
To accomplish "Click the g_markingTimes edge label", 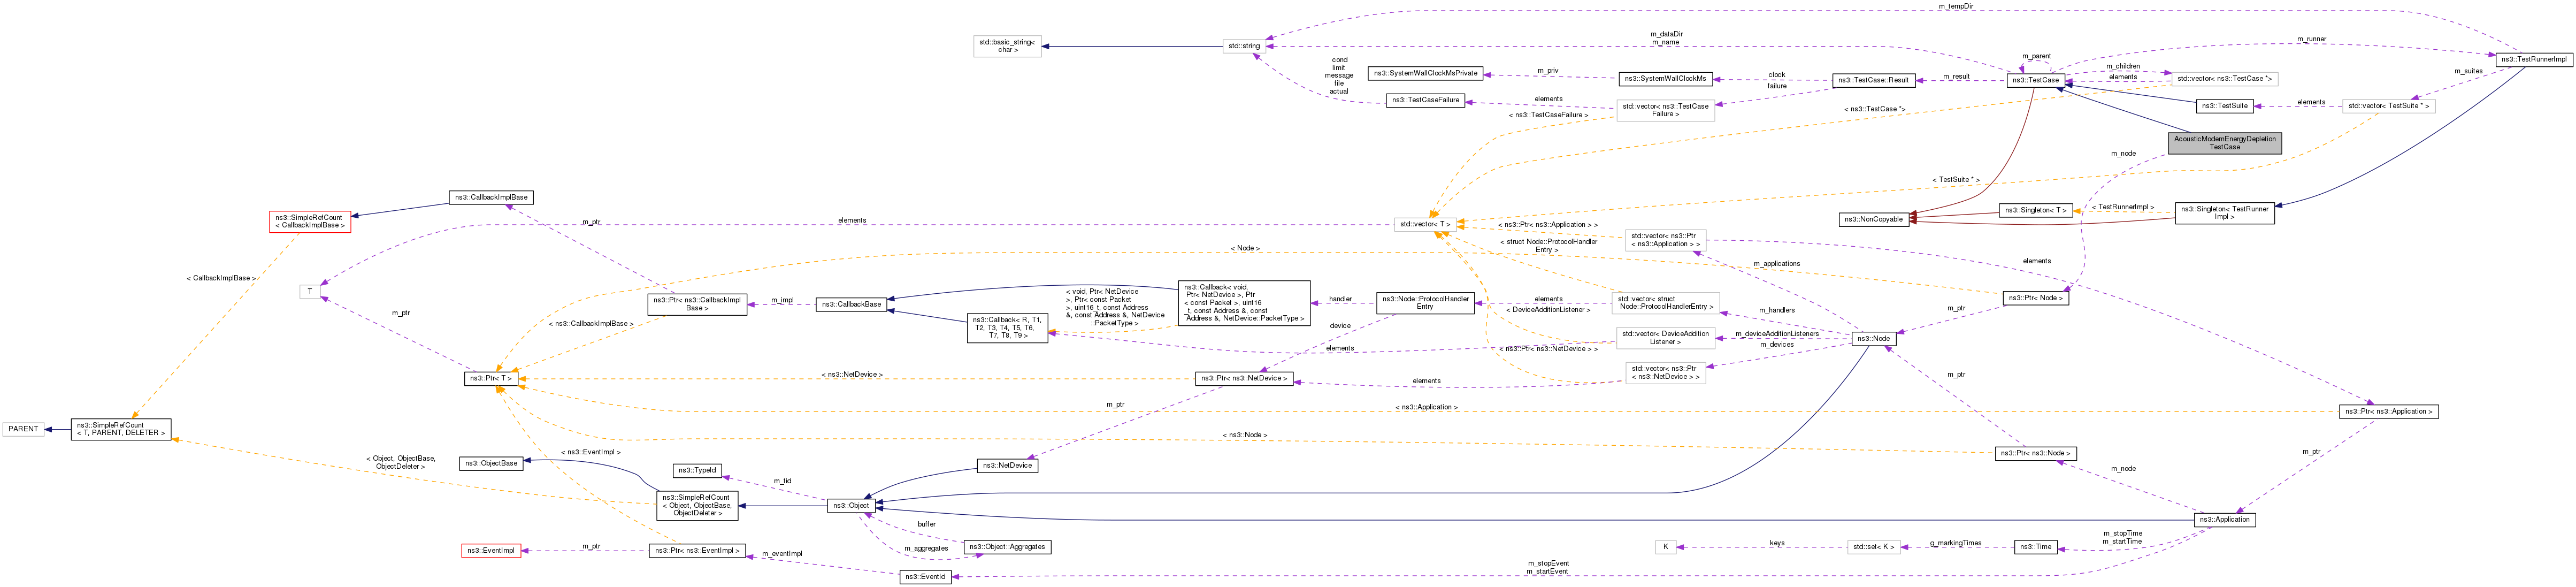I will (x=1956, y=543).
